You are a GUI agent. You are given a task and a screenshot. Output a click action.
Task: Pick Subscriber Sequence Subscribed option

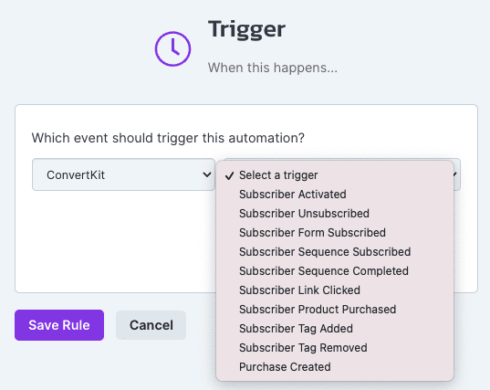point(334,252)
